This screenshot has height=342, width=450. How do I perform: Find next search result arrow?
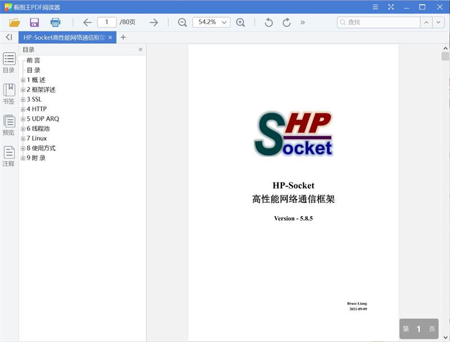tap(438, 22)
